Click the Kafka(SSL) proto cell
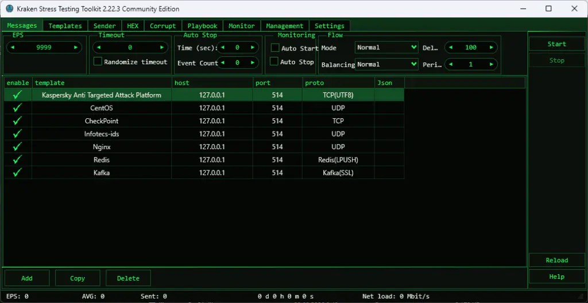 pos(338,173)
